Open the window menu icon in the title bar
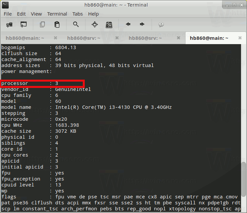The image size is (247, 213). (x=5, y=5)
